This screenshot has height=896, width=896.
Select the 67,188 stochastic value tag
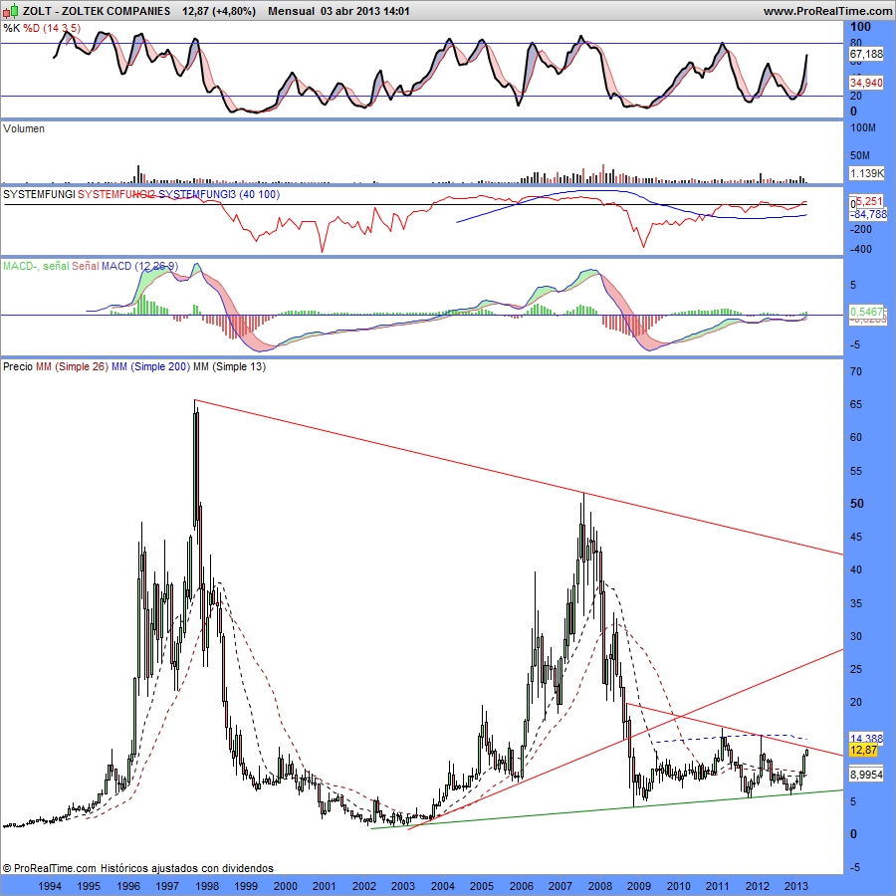[866, 55]
